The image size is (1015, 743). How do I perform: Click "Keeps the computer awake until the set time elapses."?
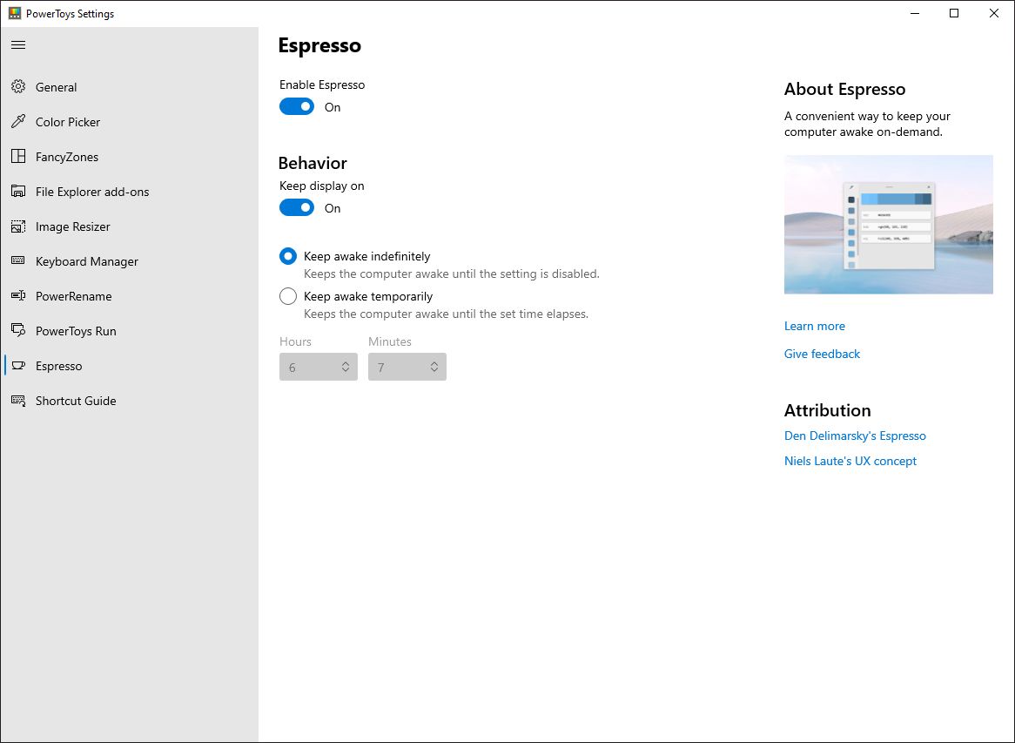pos(446,314)
